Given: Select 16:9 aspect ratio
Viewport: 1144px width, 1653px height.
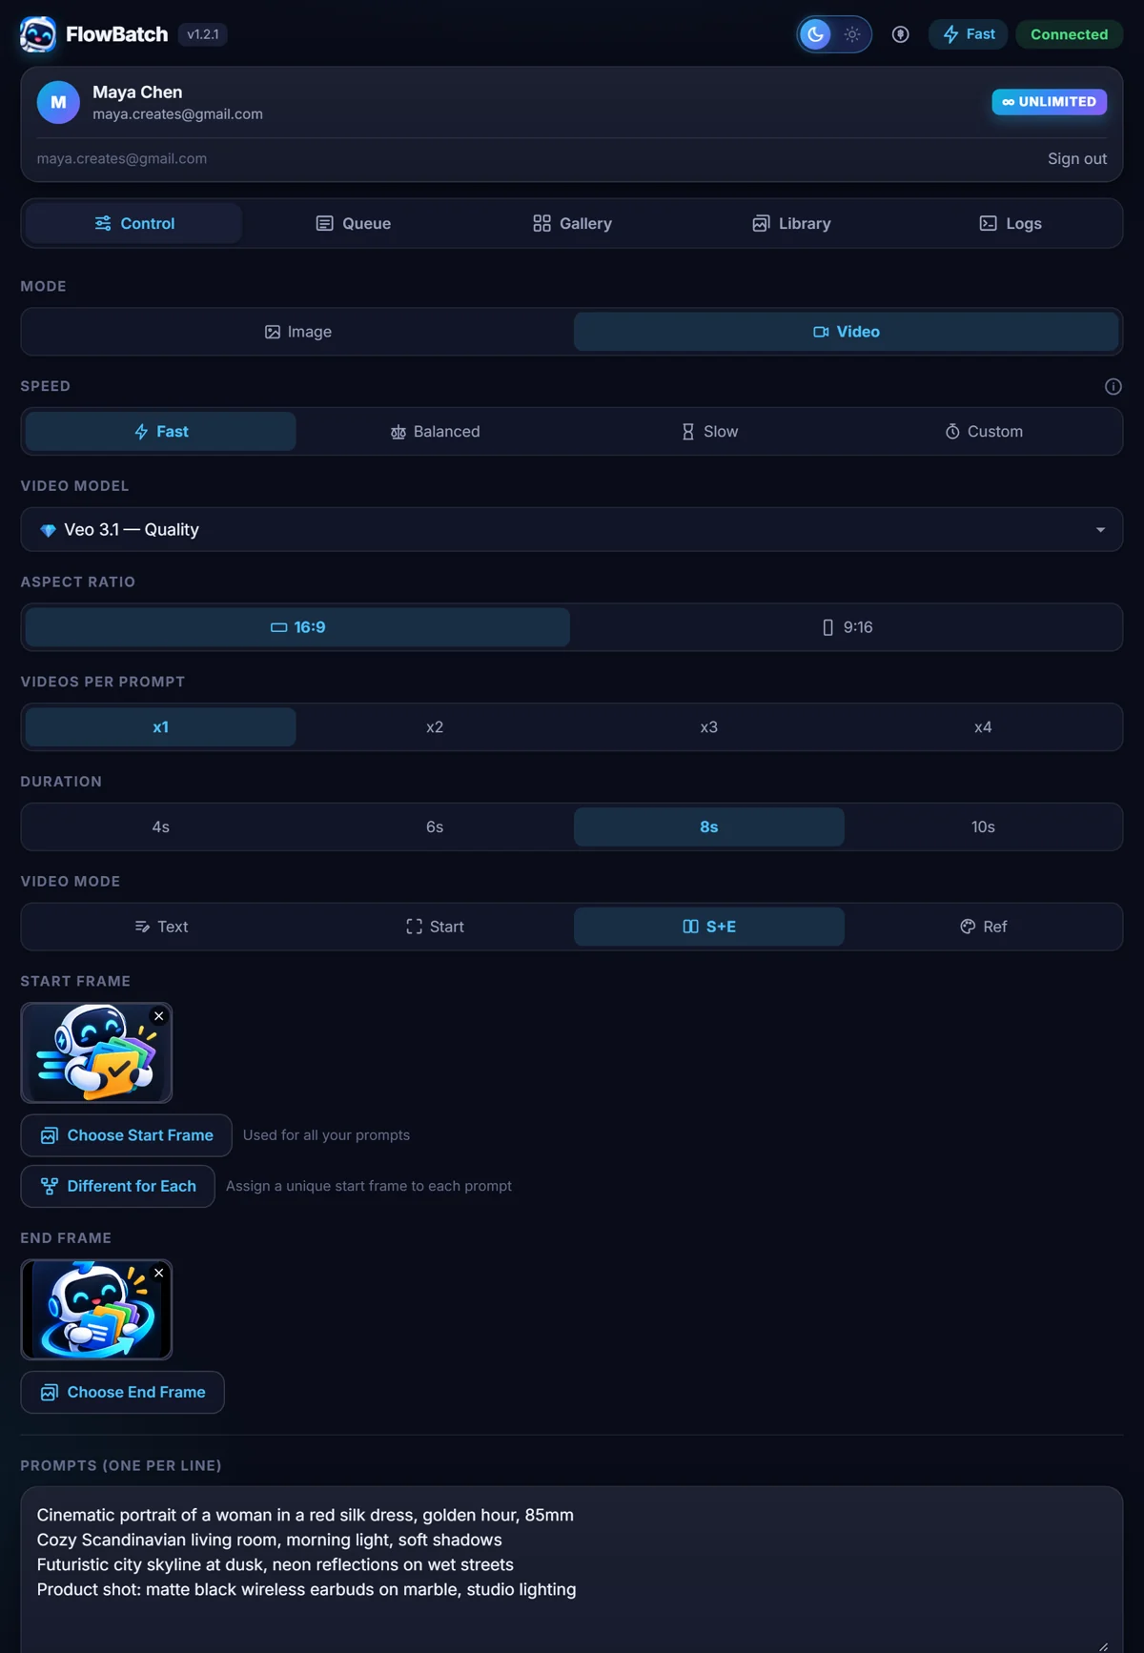Looking at the screenshot, I should pos(298,627).
